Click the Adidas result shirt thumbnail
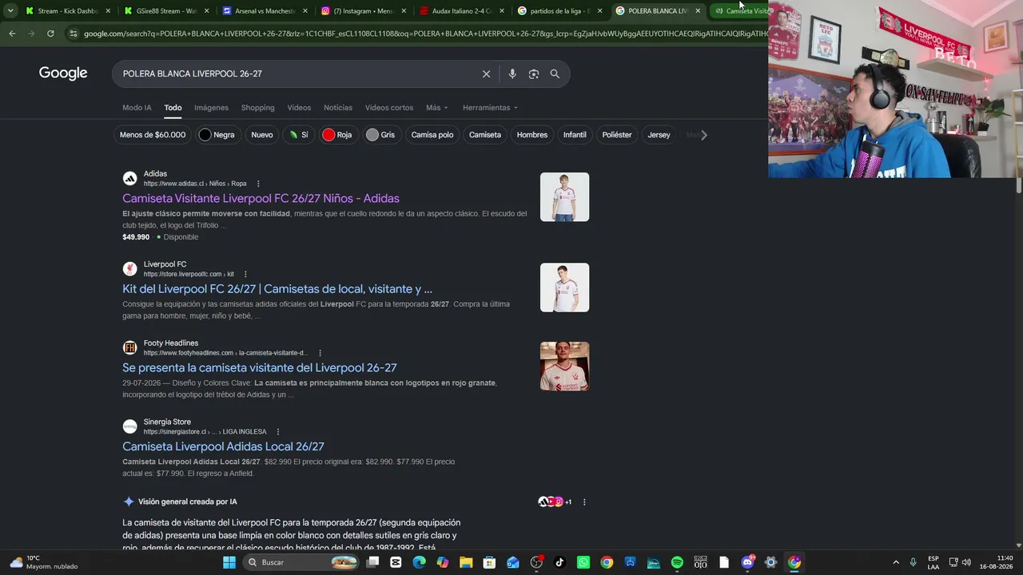Screen dimensions: 1023x575 coord(564,197)
